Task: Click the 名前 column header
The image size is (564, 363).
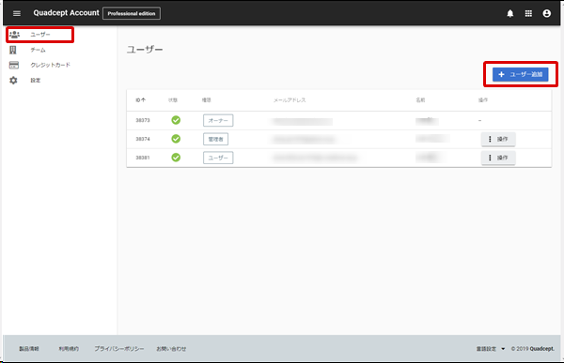Action: coord(420,100)
